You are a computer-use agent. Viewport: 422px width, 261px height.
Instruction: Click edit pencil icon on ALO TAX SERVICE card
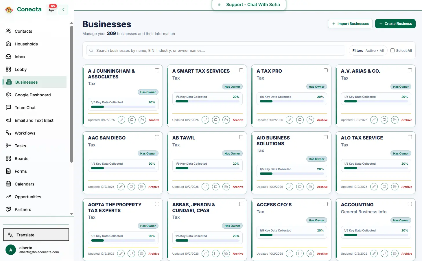tap(374, 187)
